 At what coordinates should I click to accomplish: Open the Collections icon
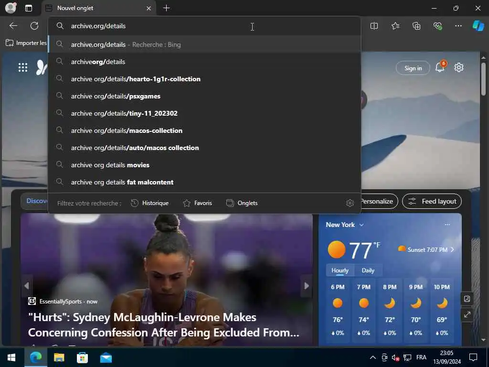[416, 26]
